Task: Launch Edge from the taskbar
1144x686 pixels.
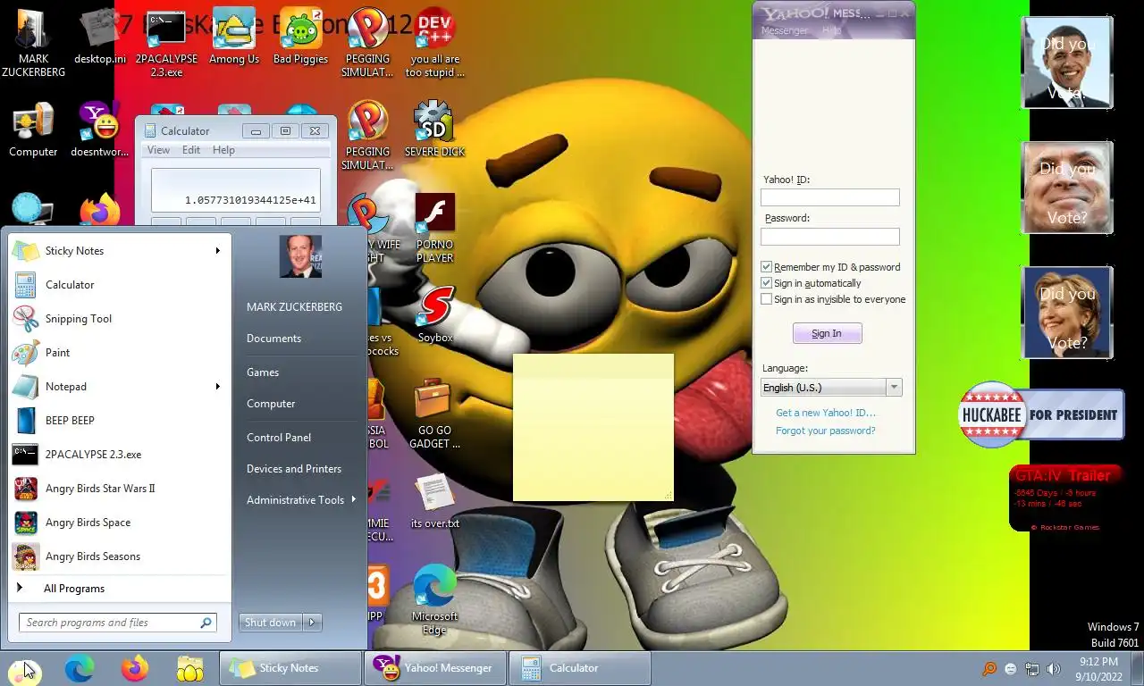Action: pyautogui.click(x=80, y=668)
